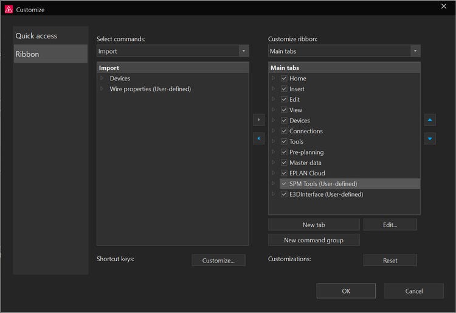Click the New command group button
Image resolution: width=456 pixels, height=313 pixels.
(314, 240)
